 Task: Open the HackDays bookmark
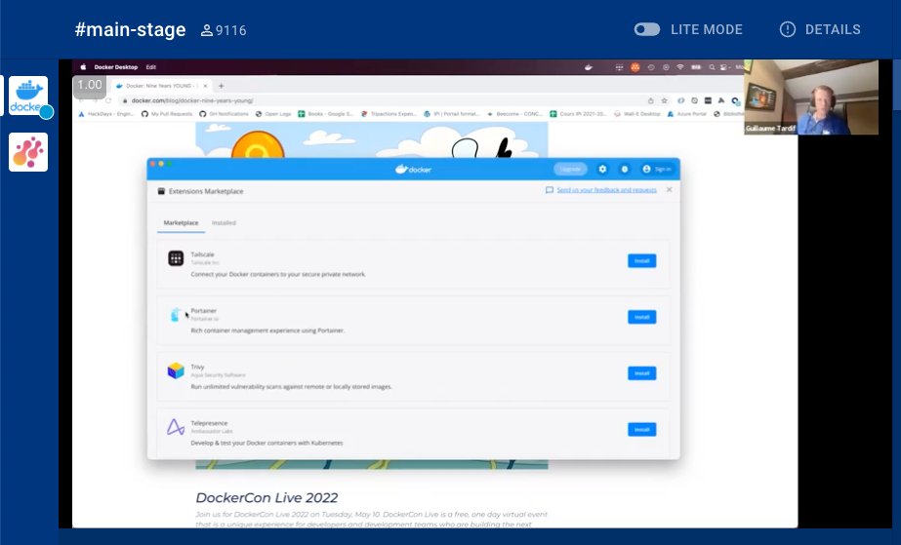point(105,114)
